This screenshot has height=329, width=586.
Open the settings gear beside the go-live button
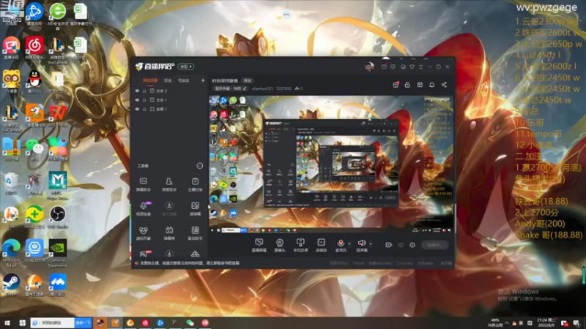click(412, 245)
